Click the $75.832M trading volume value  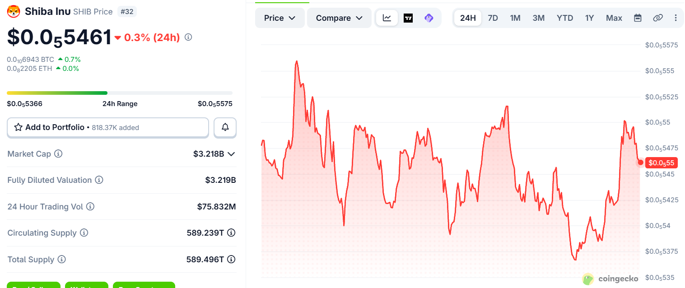point(216,207)
